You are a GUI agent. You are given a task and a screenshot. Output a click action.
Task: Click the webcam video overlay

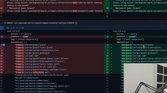[145, 78]
